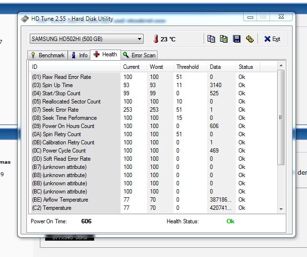The width and height of the screenshot is (307, 257).
Task: Close the HD Tune window
Action: tap(281, 16)
